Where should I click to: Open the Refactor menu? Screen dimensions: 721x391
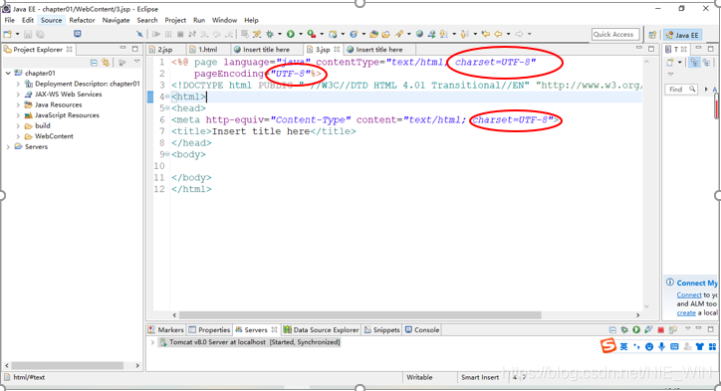(x=82, y=20)
